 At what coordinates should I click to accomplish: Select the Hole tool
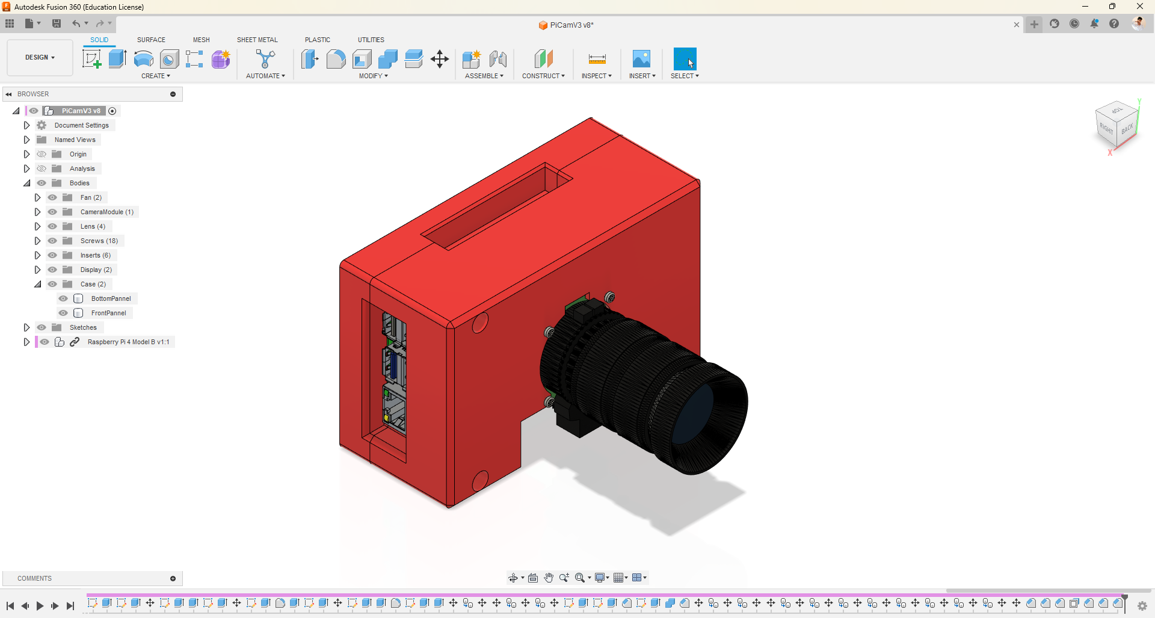(x=169, y=59)
